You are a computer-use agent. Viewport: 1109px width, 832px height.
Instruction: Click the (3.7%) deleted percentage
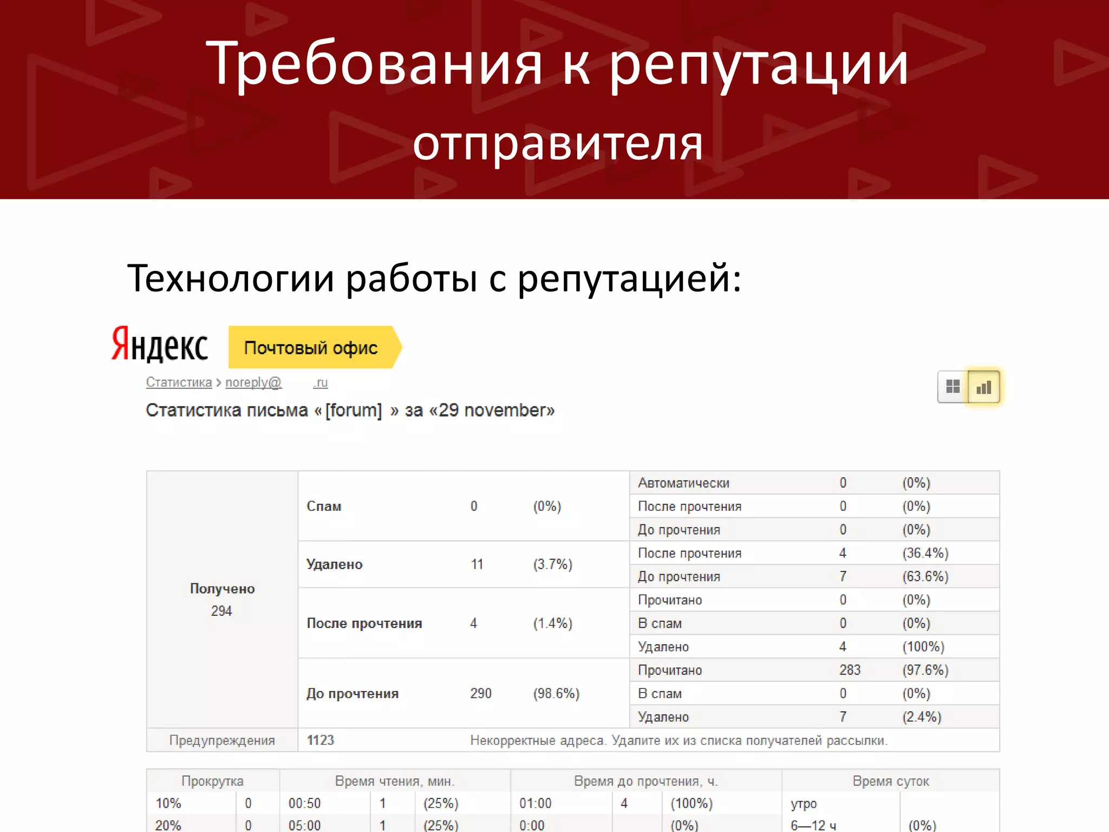click(x=553, y=564)
